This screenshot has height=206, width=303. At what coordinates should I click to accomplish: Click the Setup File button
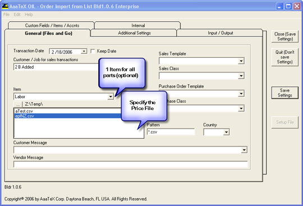pos(285,122)
